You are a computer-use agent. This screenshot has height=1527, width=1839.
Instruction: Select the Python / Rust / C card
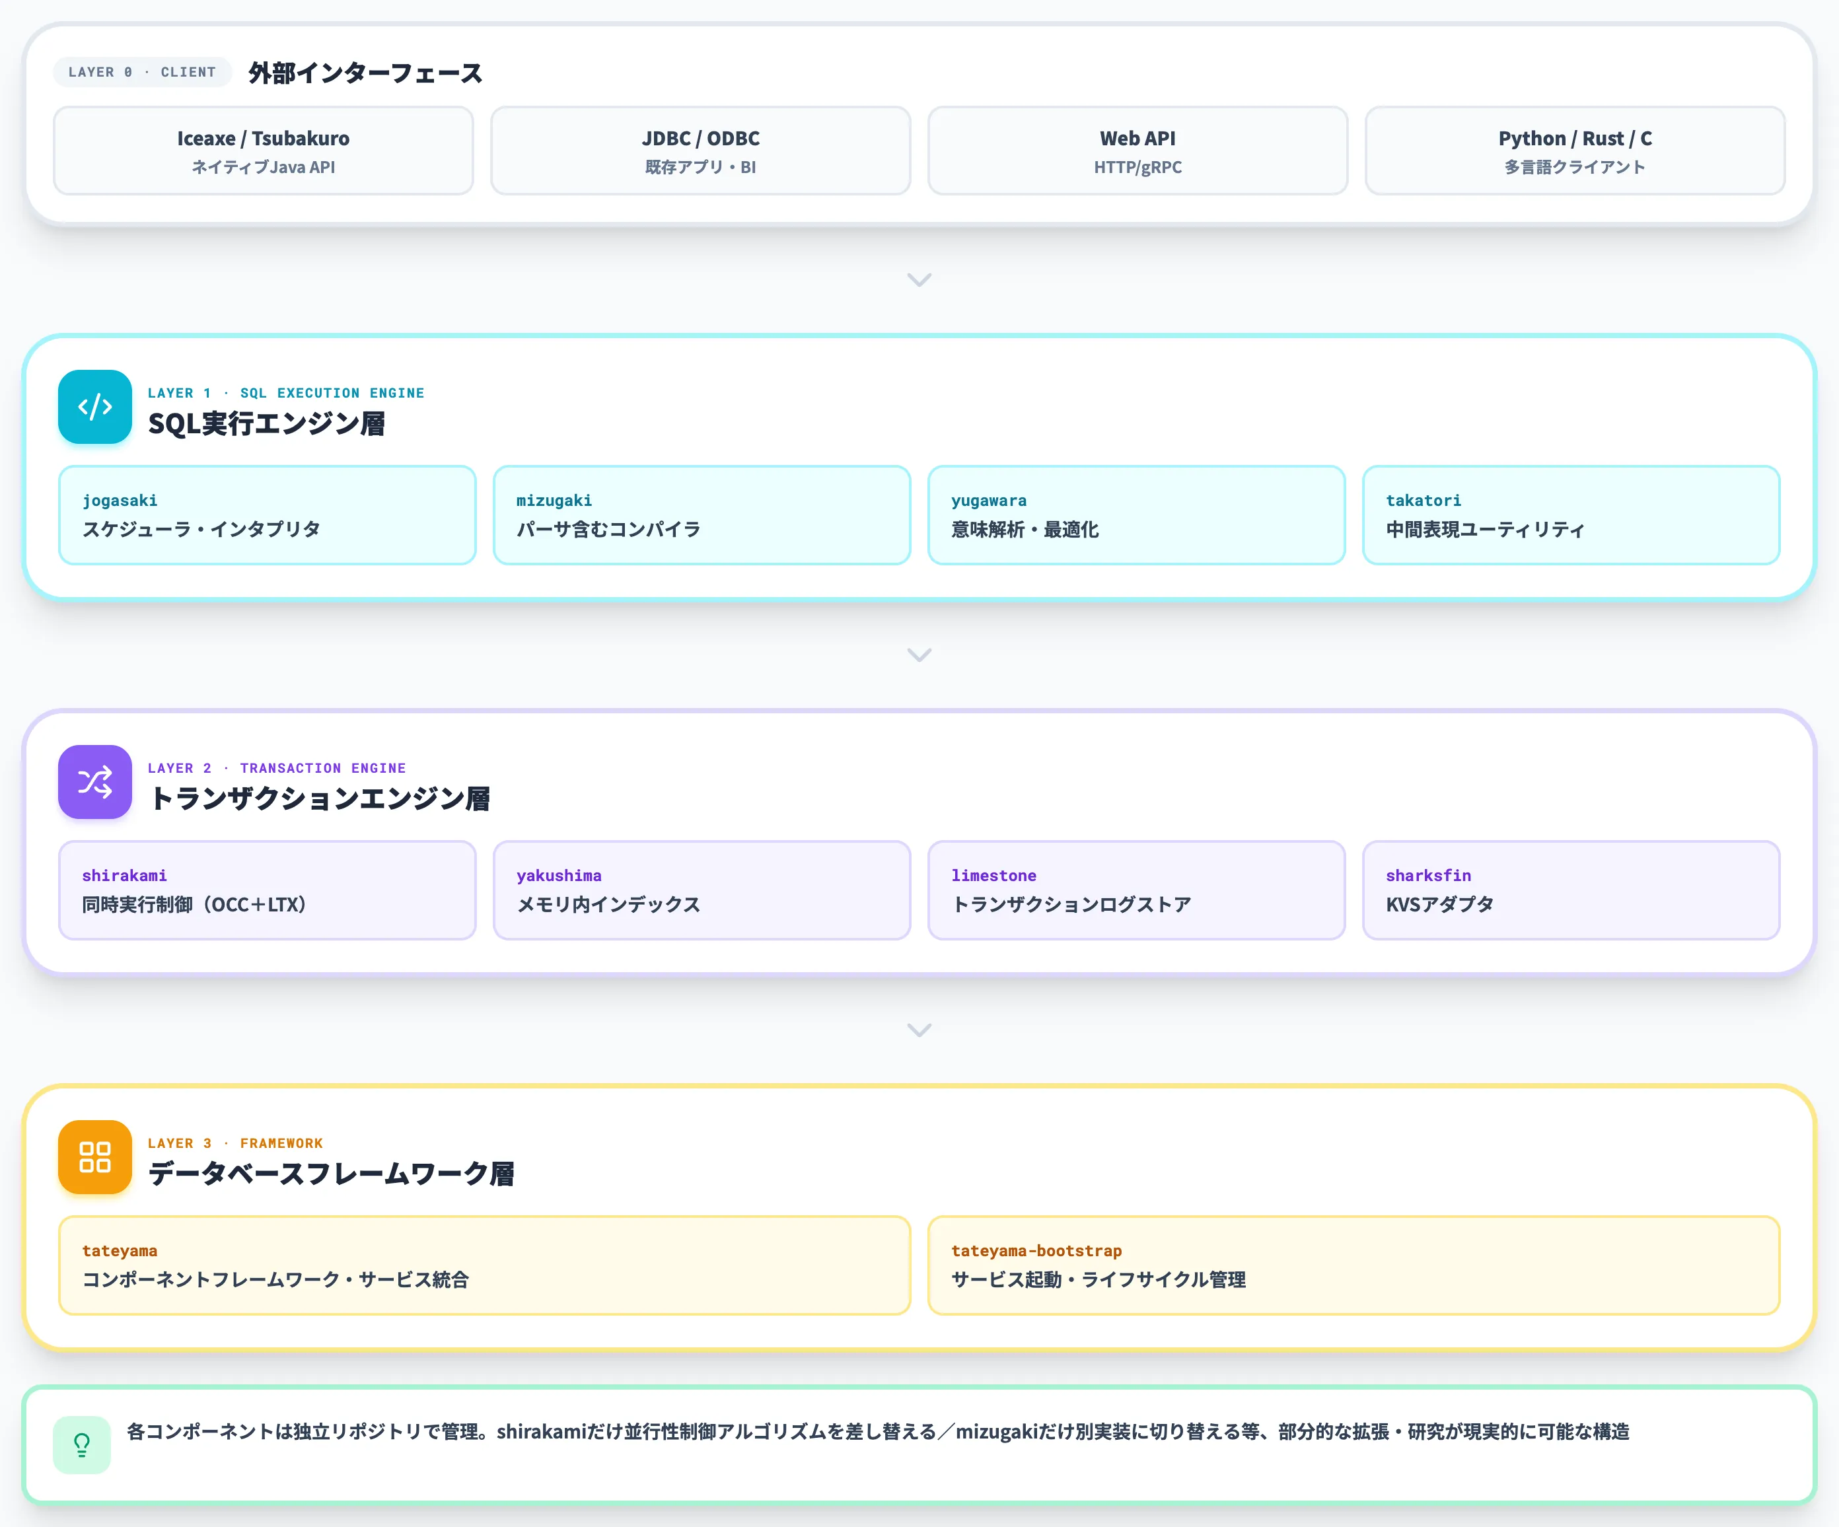1575,151
